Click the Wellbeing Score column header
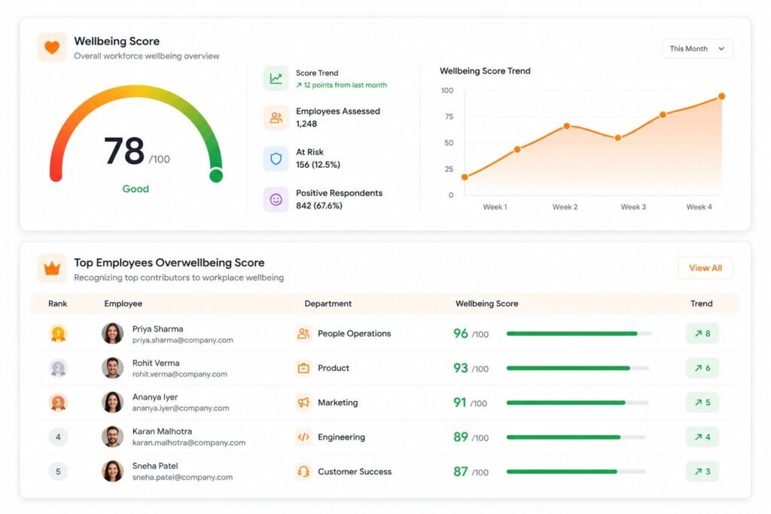Viewport: 771px width, 514px height. (487, 304)
